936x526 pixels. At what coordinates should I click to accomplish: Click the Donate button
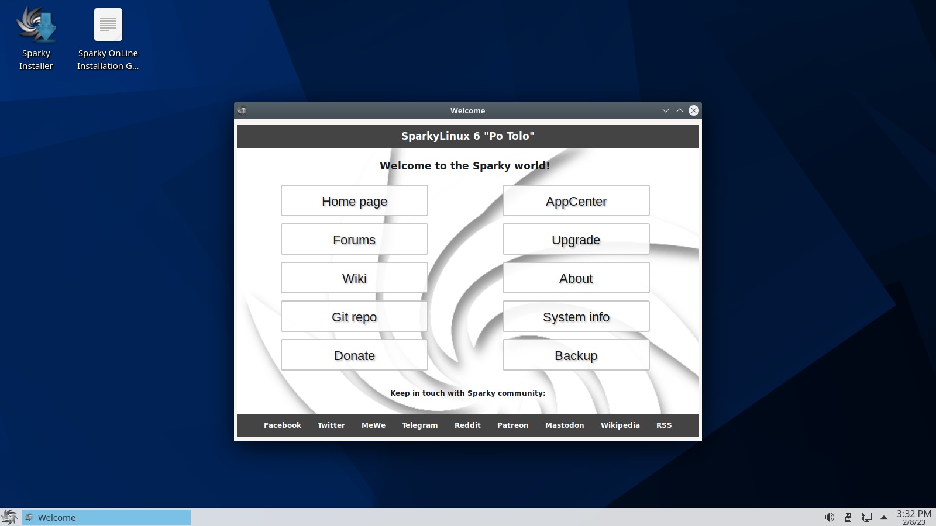point(355,355)
